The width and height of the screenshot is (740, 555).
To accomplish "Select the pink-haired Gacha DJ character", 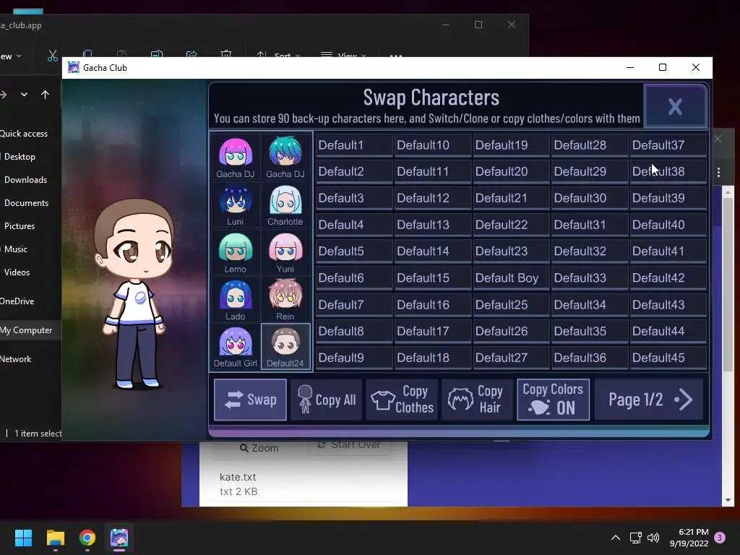I will [x=235, y=157].
